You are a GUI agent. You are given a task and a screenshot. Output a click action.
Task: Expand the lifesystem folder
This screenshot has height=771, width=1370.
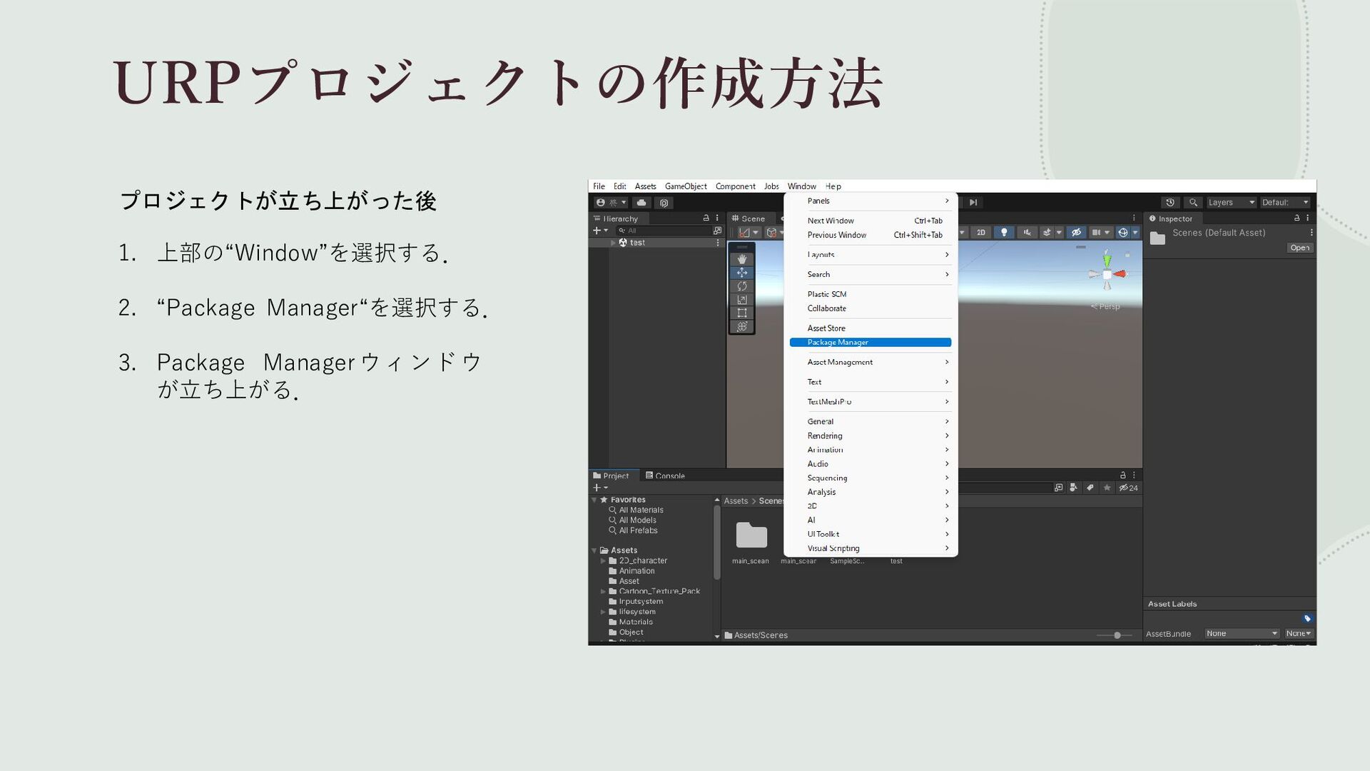(x=603, y=612)
